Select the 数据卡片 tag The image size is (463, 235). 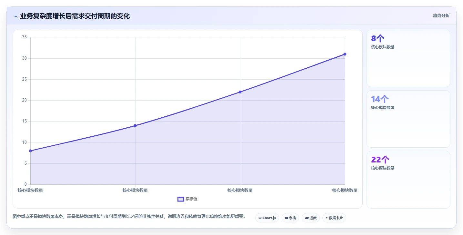334,218
